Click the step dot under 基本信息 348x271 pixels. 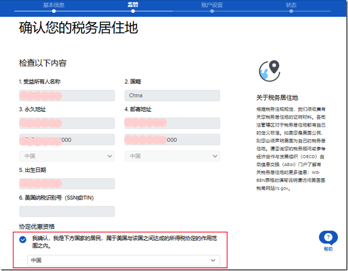(x=53, y=11)
